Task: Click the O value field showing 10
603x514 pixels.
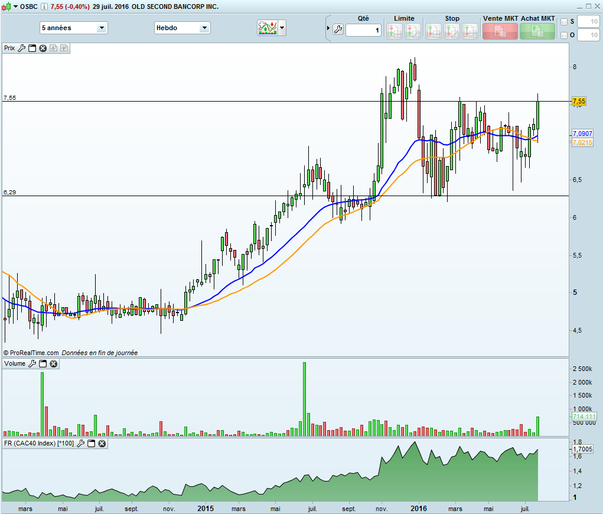Action: coord(588,35)
